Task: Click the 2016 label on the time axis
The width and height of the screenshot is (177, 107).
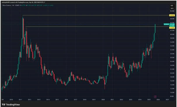Action: coord(66,99)
